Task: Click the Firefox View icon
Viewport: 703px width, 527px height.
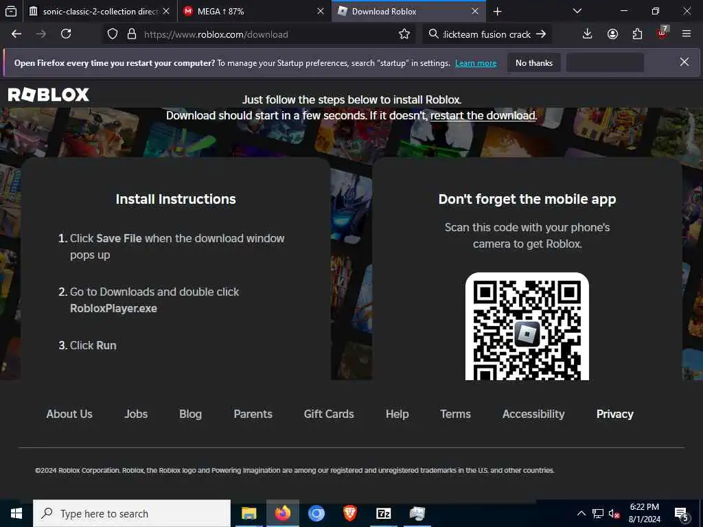Action: pos(11,11)
